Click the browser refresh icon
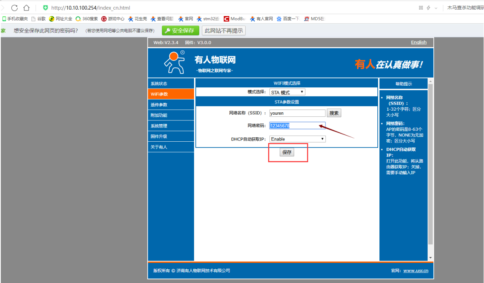Viewport: 484px width, 283px height. pyautogui.click(x=14, y=8)
